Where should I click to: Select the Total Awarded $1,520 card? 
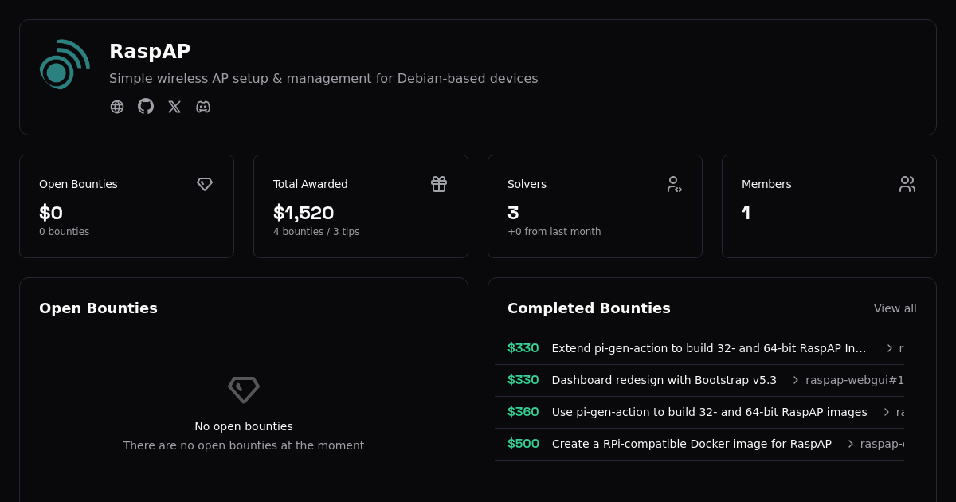(x=360, y=206)
